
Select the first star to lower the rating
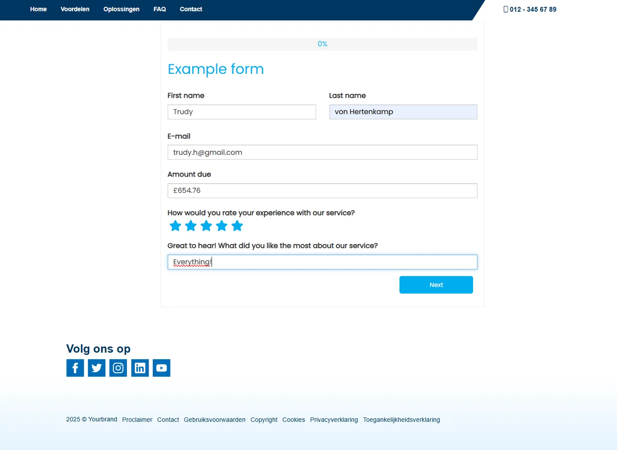(175, 225)
